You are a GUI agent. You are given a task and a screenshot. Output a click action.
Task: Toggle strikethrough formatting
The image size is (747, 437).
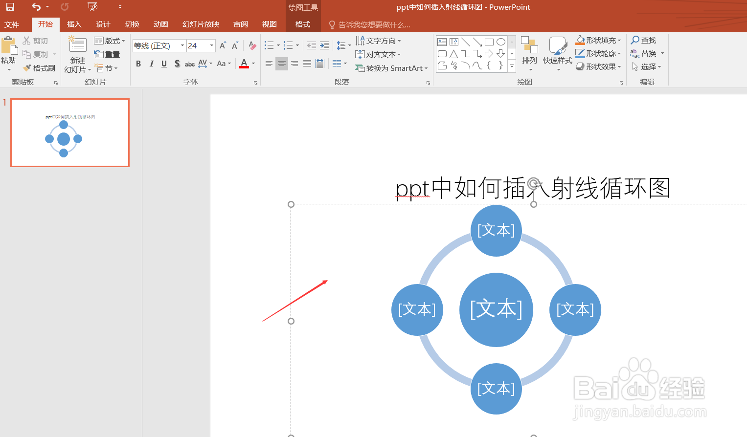pos(190,64)
